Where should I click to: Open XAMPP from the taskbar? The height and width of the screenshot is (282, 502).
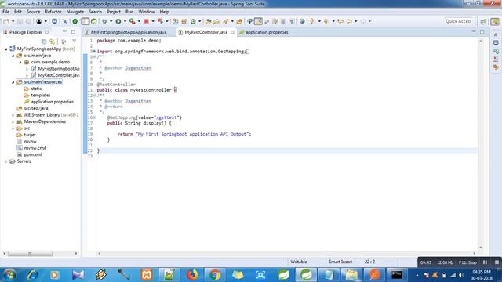click(x=147, y=275)
